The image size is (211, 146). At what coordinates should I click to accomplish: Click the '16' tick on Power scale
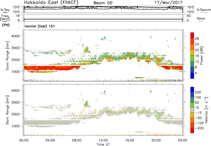(197, 56)
